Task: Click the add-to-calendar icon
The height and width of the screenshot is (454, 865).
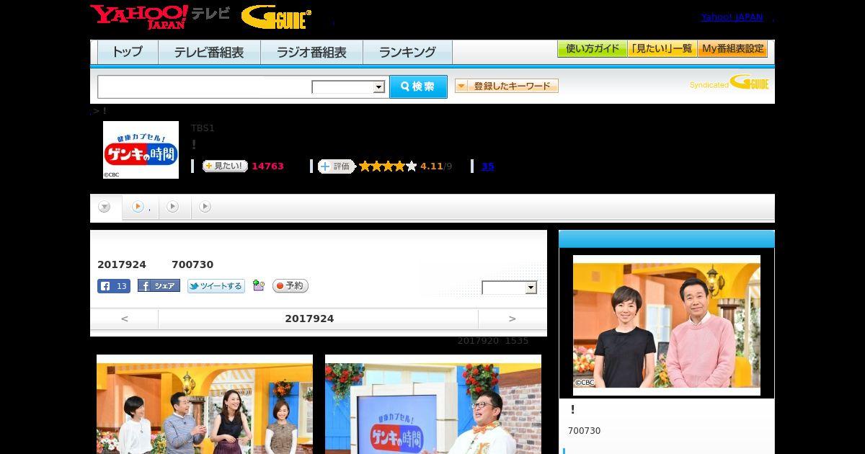Action: pyautogui.click(x=259, y=286)
